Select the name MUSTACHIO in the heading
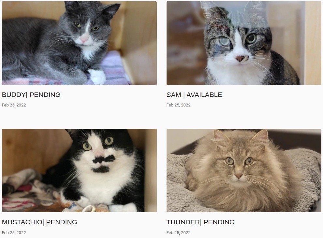The image size is (323, 238). pos(22,222)
